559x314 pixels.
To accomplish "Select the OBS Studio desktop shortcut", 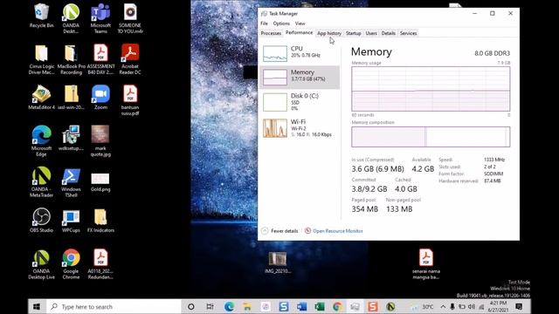I will point(41,221).
